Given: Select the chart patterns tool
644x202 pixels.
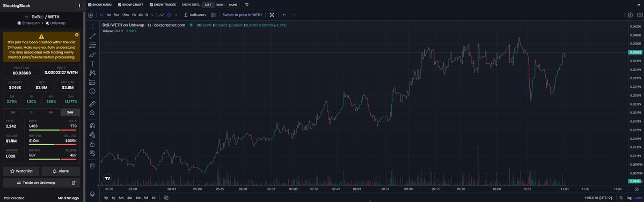Looking at the screenshot, I should (x=92, y=73).
